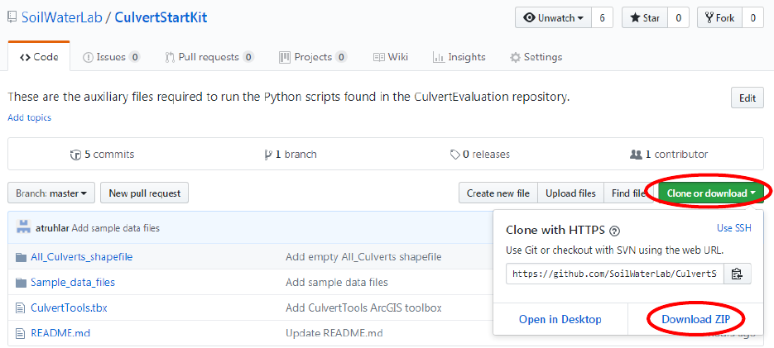Viewport: 774px width, 348px height.
Task: Open the Sample_data_files row commit message
Action: coord(337,283)
